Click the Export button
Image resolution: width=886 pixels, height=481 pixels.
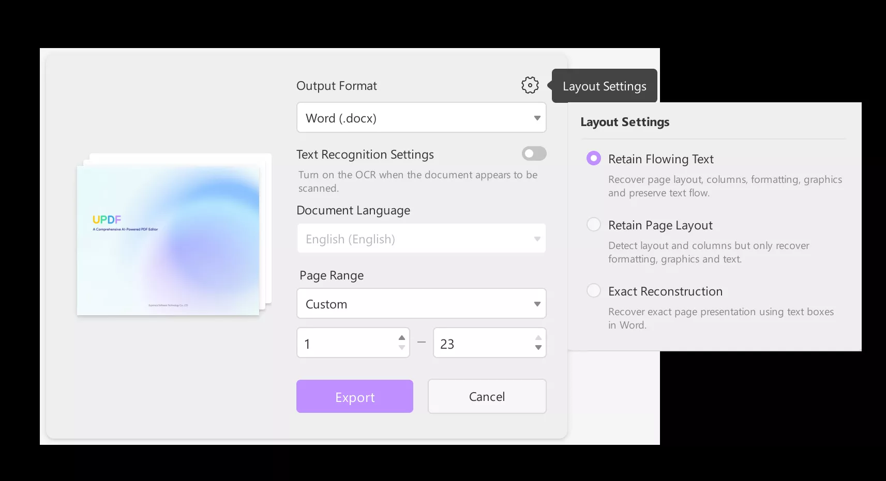pos(354,396)
